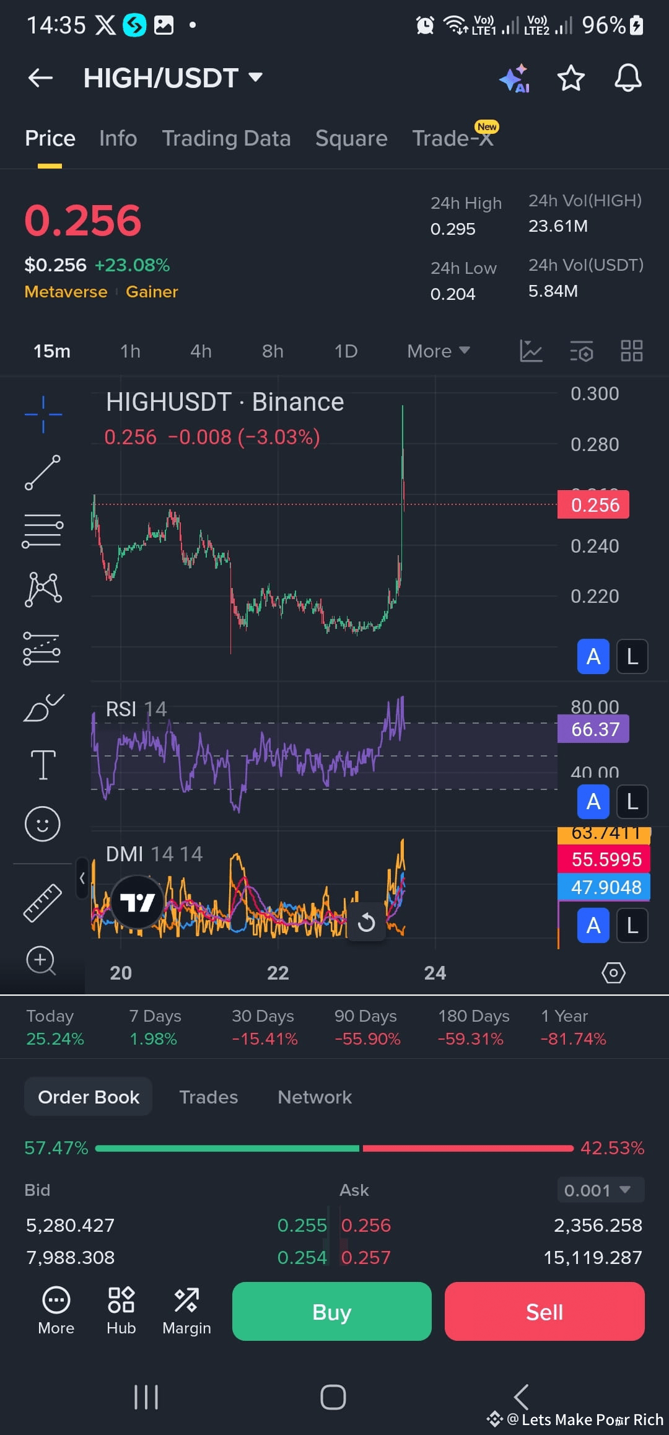Open Margin trading in the bottom bar
The width and height of the screenshot is (669, 1435).
click(x=186, y=1310)
